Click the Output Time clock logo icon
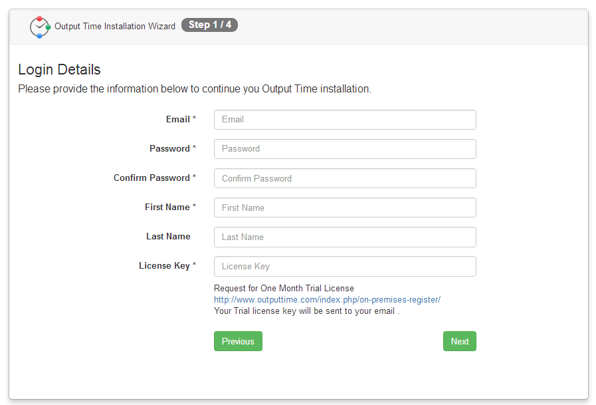The image size is (596, 405). 40,27
